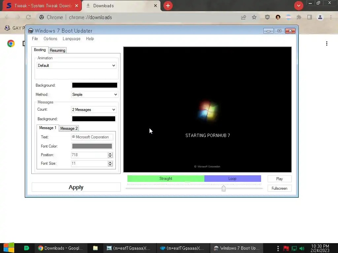Open a new browser tab with plus button
The width and height of the screenshot is (338, 253).
(168, 6)
